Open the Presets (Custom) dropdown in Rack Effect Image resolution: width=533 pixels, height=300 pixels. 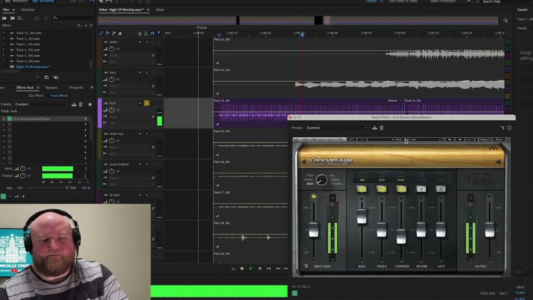(x=336, y=128)
